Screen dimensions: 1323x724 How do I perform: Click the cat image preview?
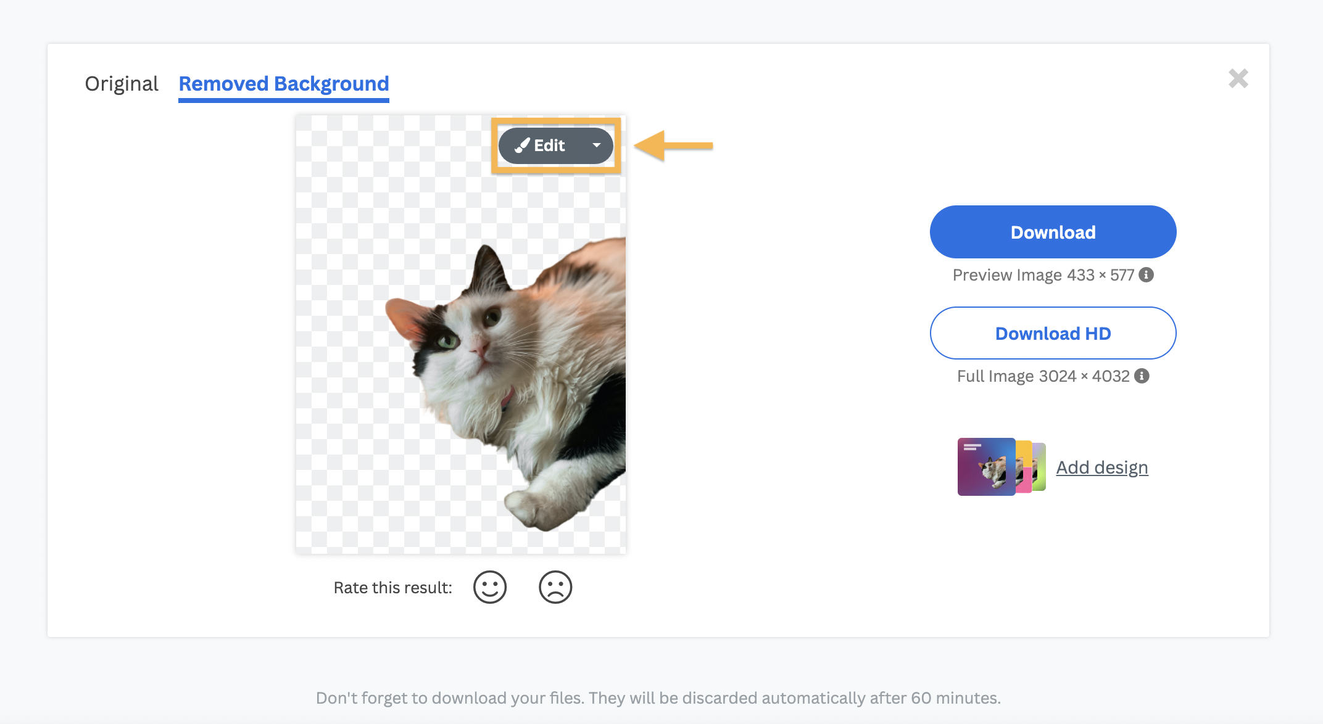click(461, 334)
